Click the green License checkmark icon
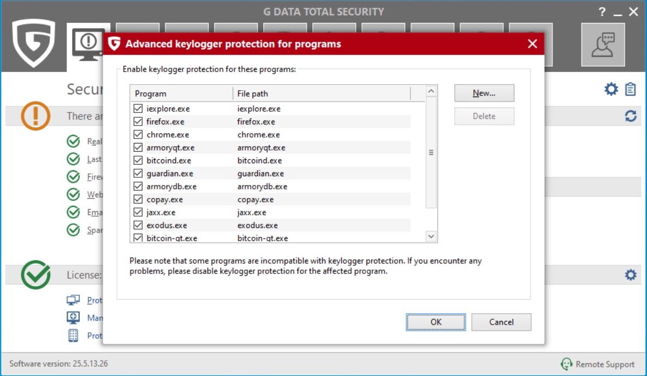The height and width of the screenshot is (376, 647). point(35,274)
